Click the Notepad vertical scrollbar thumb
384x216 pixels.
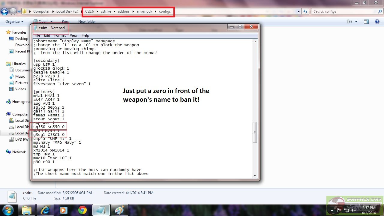[255, 132]
